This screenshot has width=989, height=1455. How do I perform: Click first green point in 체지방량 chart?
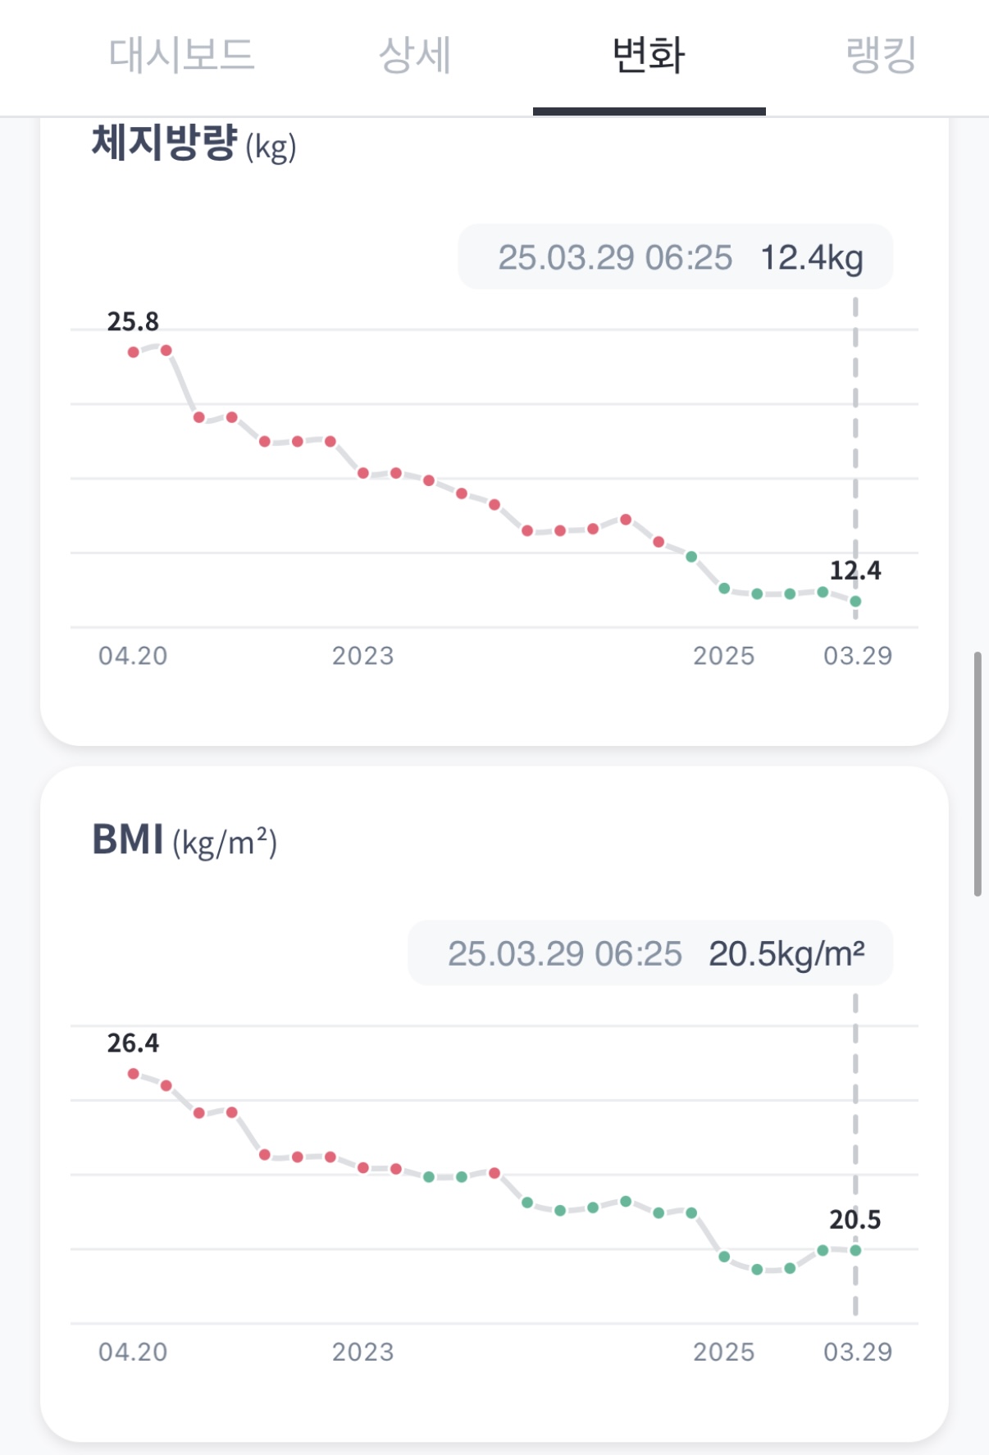[691, 557]
